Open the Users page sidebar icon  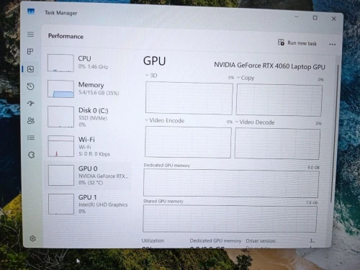(31, 120)
